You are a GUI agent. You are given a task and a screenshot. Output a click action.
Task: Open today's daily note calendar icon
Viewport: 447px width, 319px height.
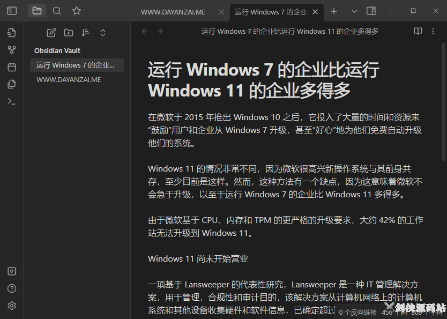click(12, 67)
